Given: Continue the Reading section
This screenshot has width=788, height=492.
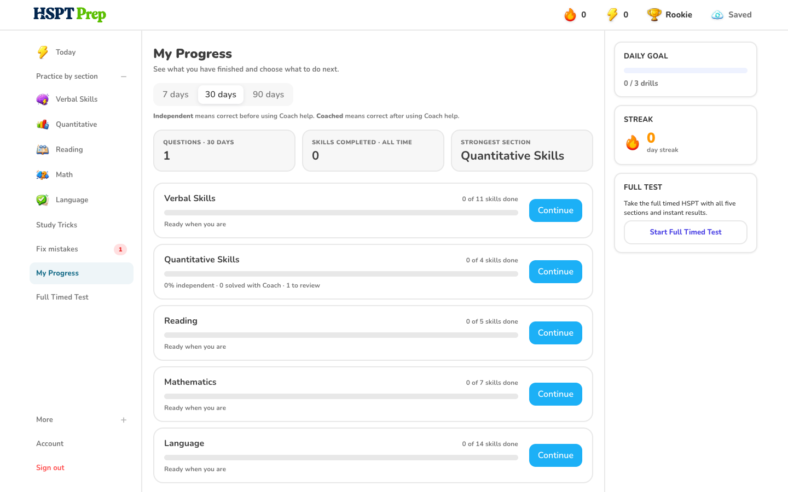Looking at the screenshot, I should pyautogui.click(x=555, y=333).
